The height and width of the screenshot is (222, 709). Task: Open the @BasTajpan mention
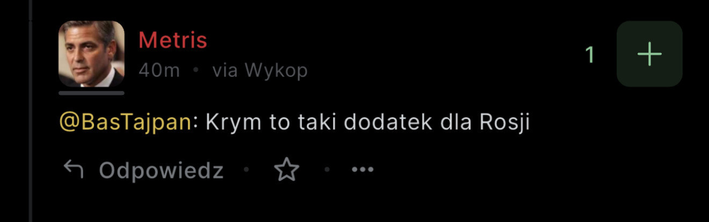tap(125, 122)
